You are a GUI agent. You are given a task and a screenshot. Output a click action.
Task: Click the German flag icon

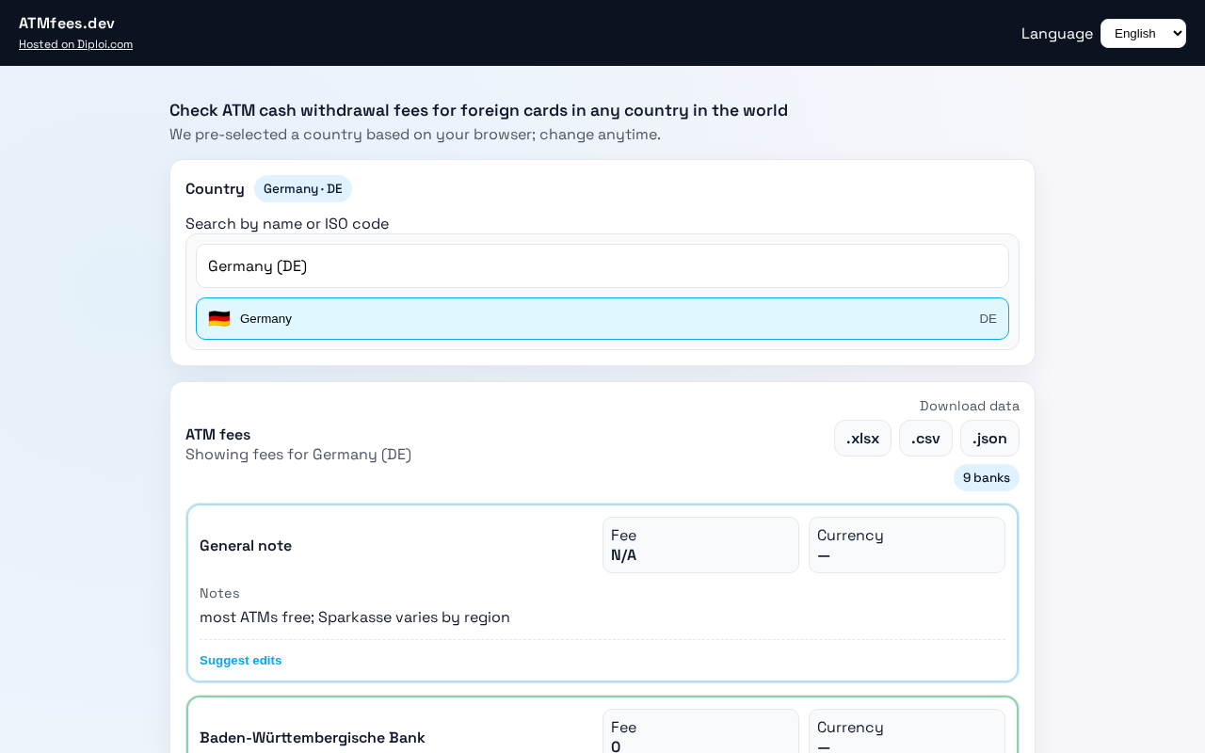pyautogui.click(x=219, y=319)
